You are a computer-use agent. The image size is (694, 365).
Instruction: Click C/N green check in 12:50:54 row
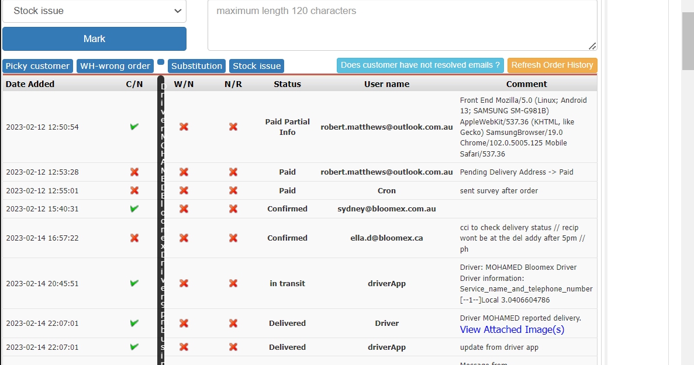[134, 127]
